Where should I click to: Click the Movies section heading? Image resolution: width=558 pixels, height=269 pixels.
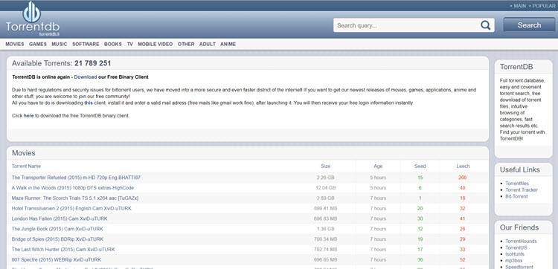[x=24, y=153]
